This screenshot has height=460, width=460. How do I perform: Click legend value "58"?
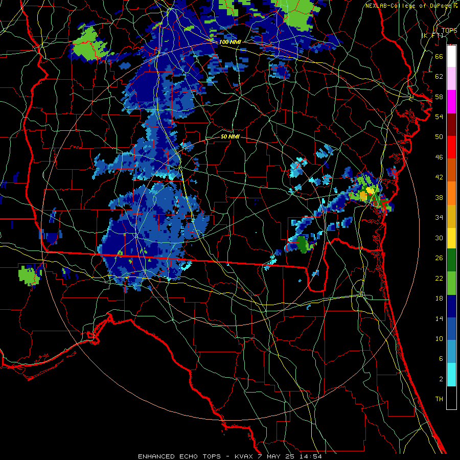pyautogui.click(x=439, y=97)
